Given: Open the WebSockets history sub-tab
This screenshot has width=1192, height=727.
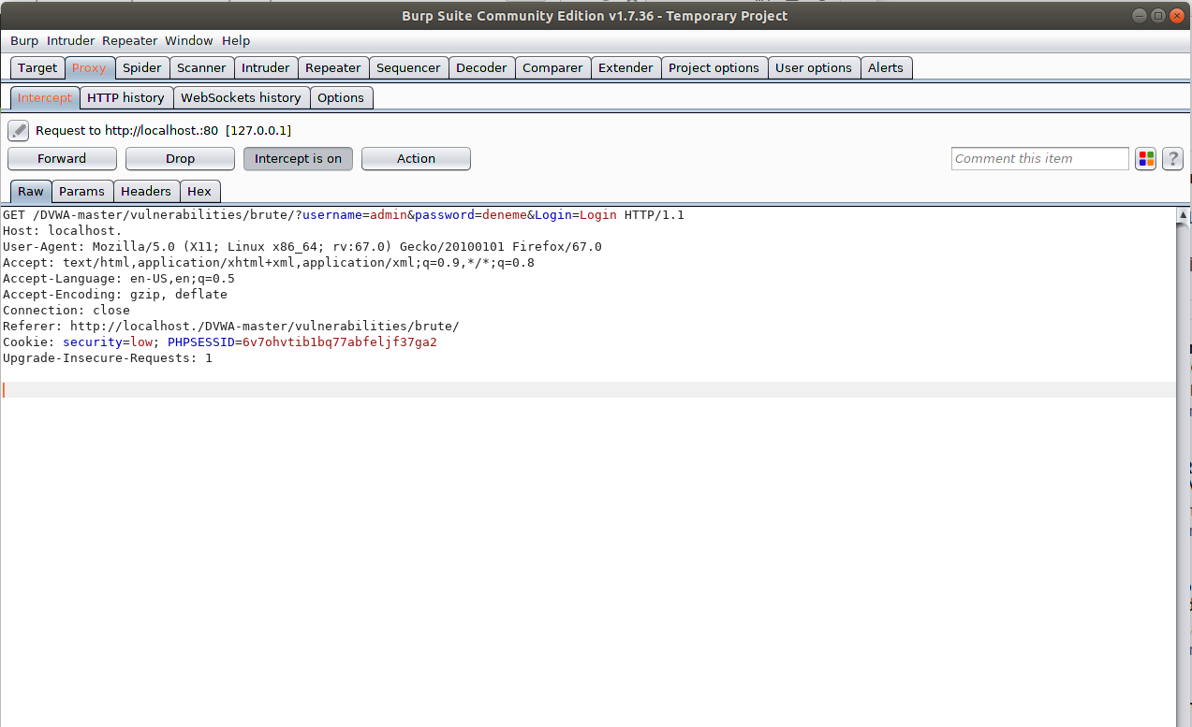Looking at the screenshot, I should pos(241,97).
